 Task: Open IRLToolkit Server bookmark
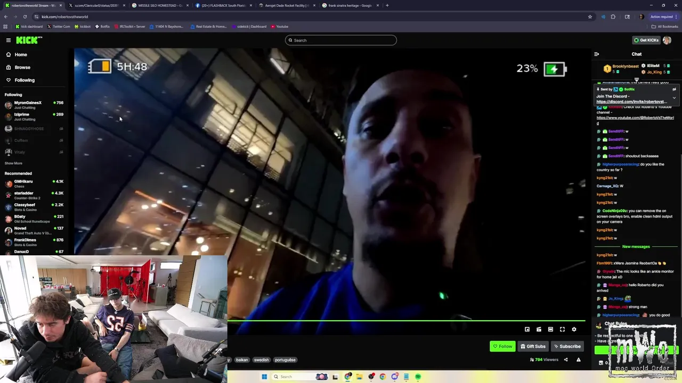click(x=129, y=27)
